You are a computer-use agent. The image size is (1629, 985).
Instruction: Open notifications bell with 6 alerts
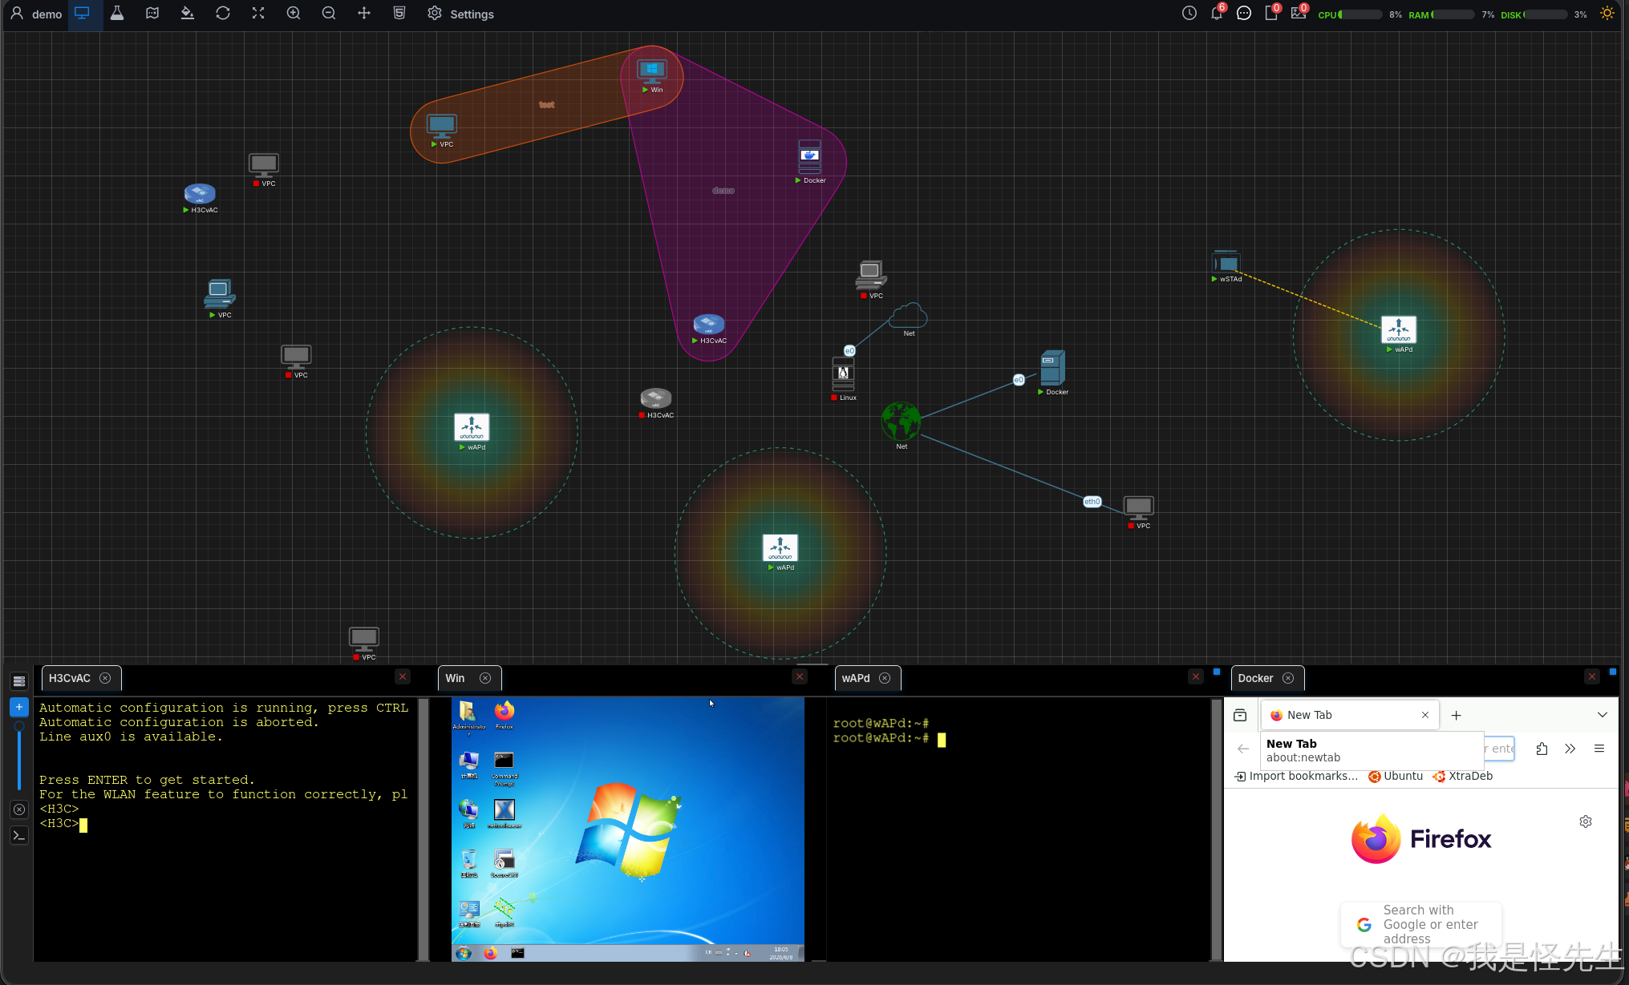pyautogui.click(x=1217, y=14)
